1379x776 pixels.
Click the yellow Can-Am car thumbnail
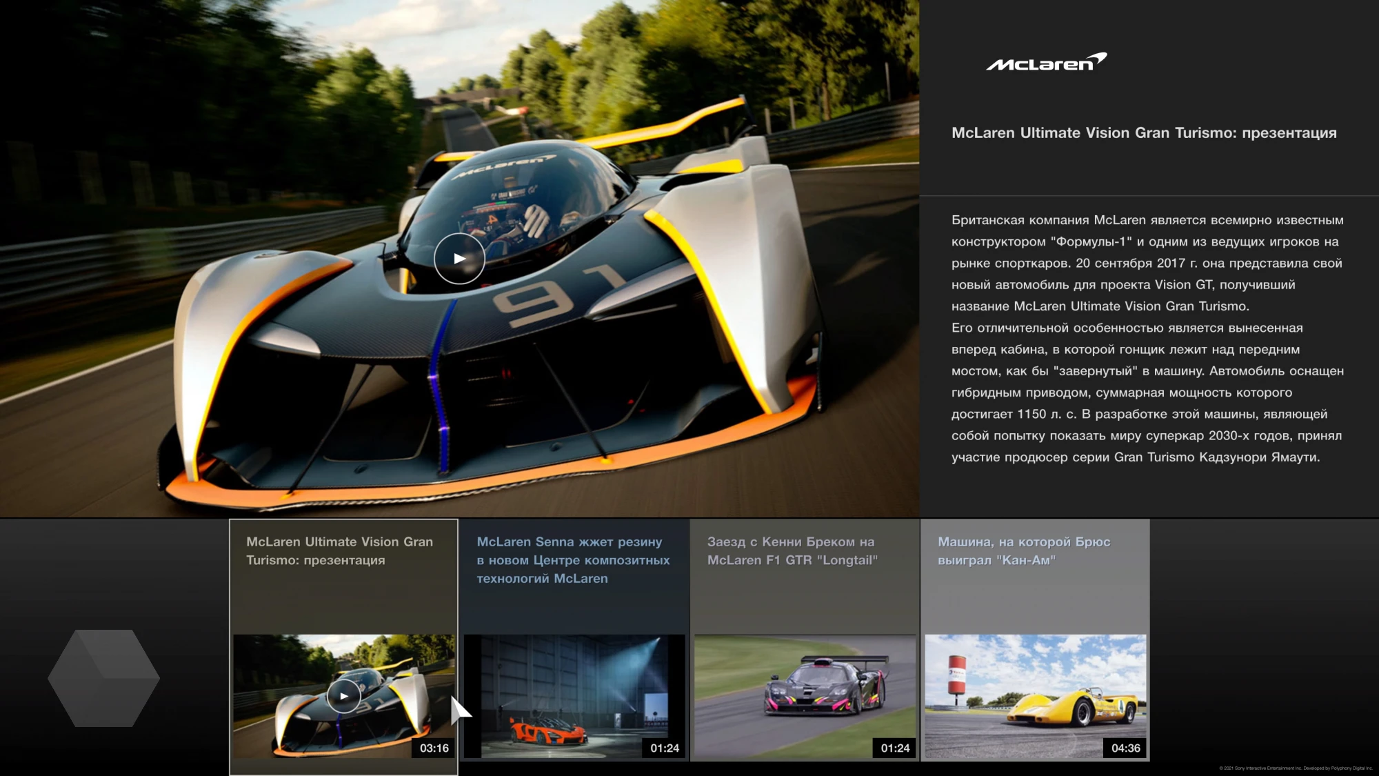click(1035, 697)
